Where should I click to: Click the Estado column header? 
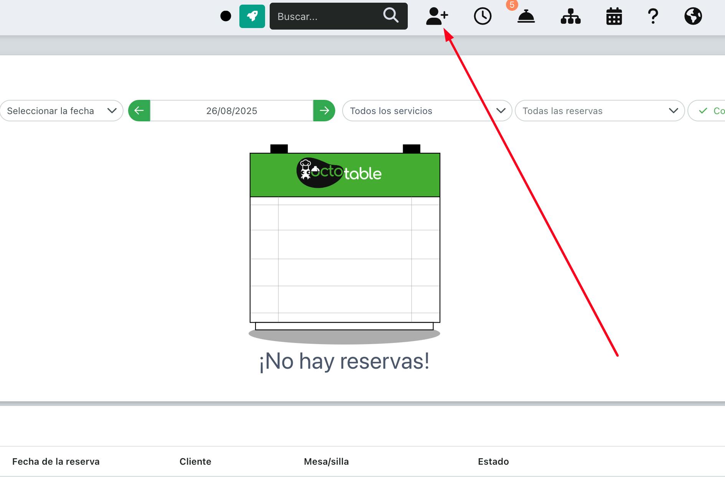click(x=493, y=461)
